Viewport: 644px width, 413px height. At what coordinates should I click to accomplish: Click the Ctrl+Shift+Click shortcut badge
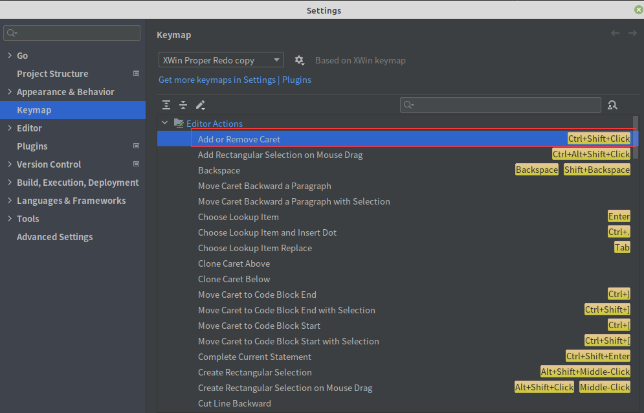[x=599, y=139]
